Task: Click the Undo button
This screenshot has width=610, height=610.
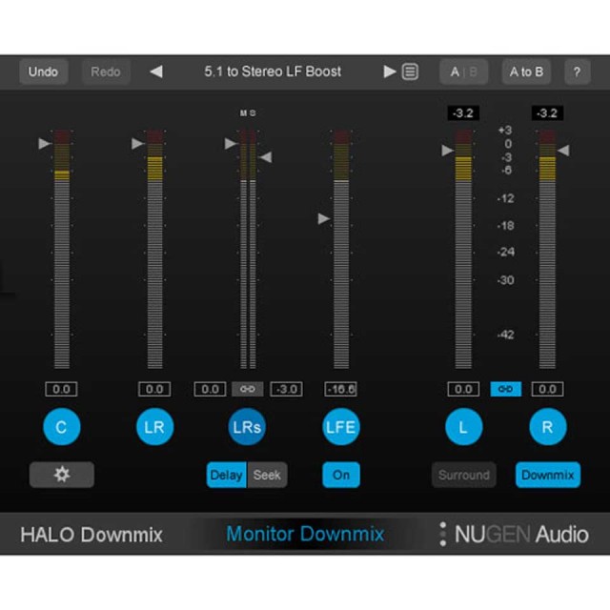Action: pyautogui.click(x=44, y=71)
